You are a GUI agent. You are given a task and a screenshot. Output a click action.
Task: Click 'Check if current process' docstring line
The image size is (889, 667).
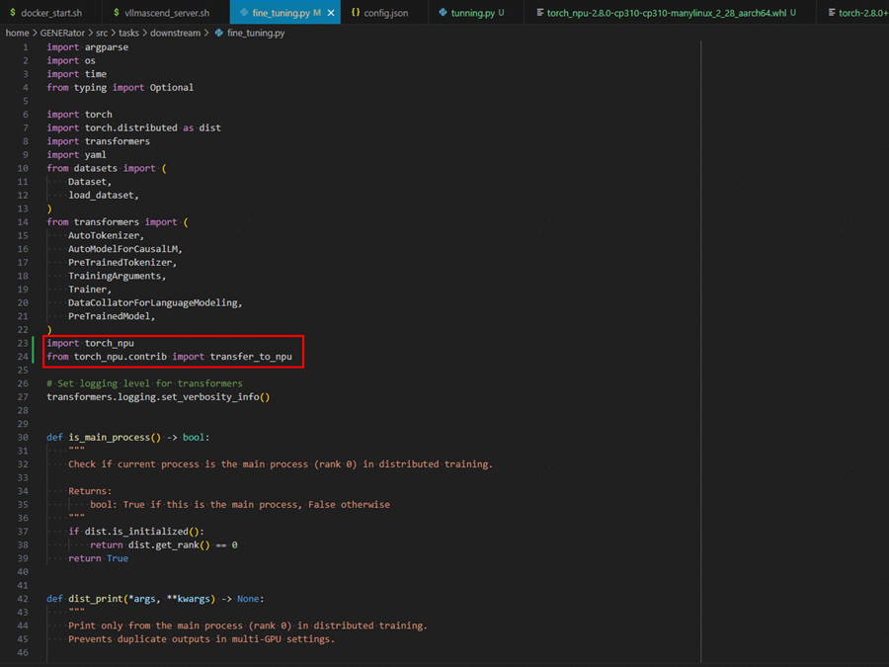[281, 464]
